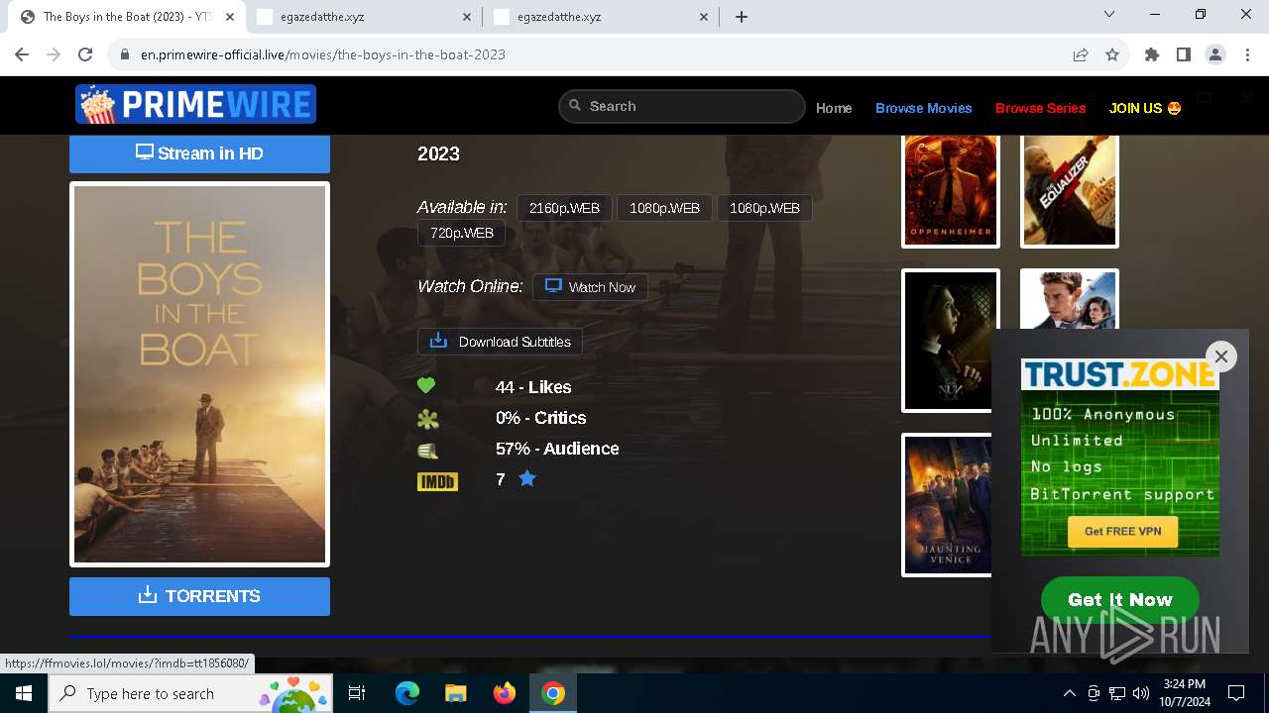
Task: Open the Chrome profile avatar
Action: point(1215,54)
